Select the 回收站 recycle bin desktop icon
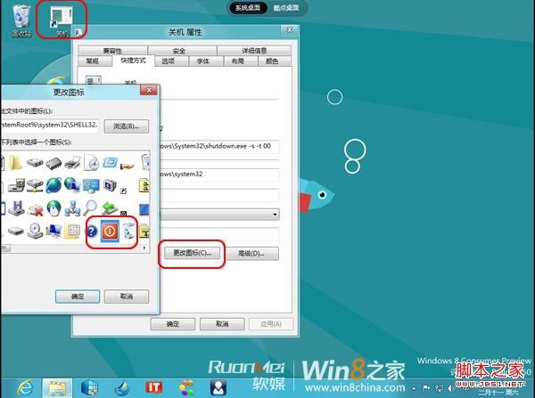This screenshot has height=398, width=535. click(21, 20)
